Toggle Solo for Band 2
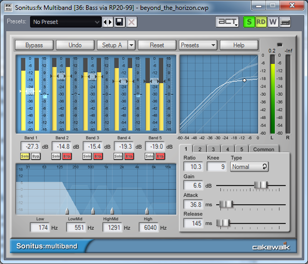 pyautogui.click(x=56, y=156)
